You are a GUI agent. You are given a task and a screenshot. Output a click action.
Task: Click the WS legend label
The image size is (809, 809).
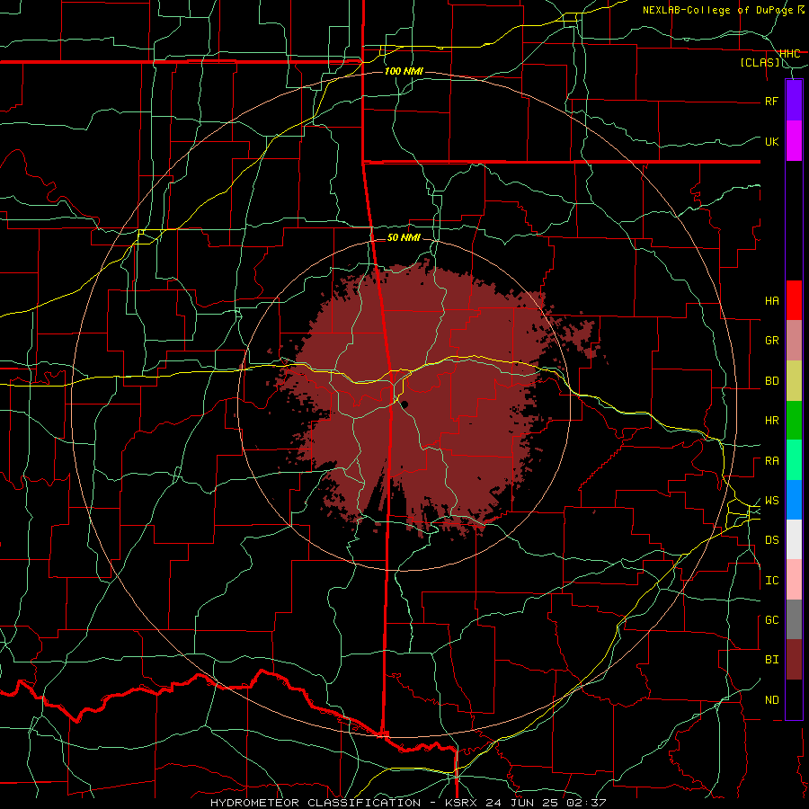click(x=771, y=501)
